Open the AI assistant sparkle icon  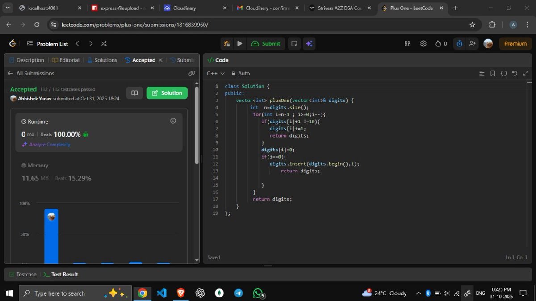[x=310, y=43]
